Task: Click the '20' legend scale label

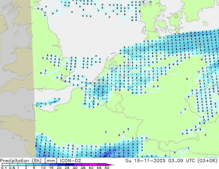Action: 59,168
